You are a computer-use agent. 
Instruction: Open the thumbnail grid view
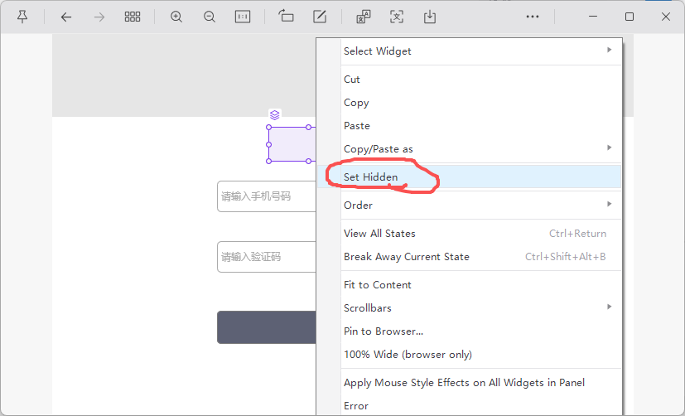click(133, 17)
